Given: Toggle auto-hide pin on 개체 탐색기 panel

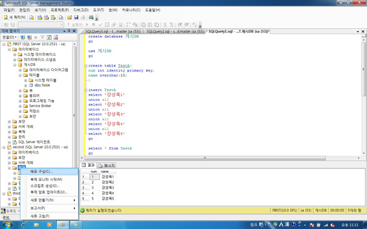Looking at the screenshot, I should point(69,31).
